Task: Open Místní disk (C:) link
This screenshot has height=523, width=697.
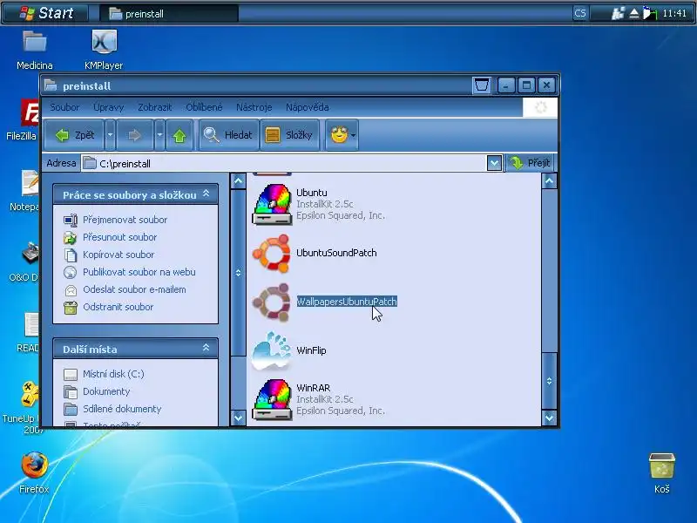Action: pyautogui.click(x=113, y=374)
